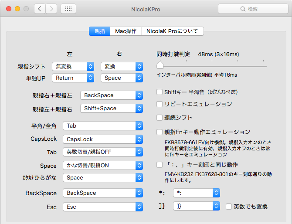
Task: Click the magnifying glass search icon
Action: click(x=243, y=9)
